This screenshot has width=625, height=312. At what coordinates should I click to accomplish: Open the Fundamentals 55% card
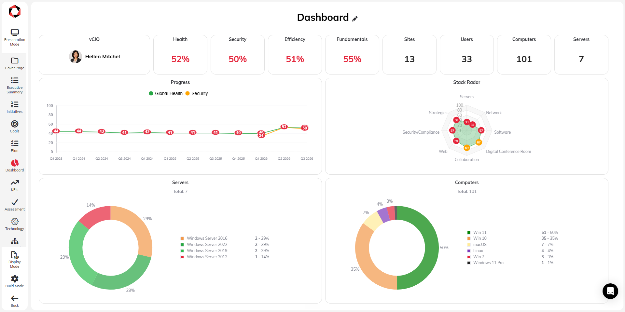tap(352, 55)
